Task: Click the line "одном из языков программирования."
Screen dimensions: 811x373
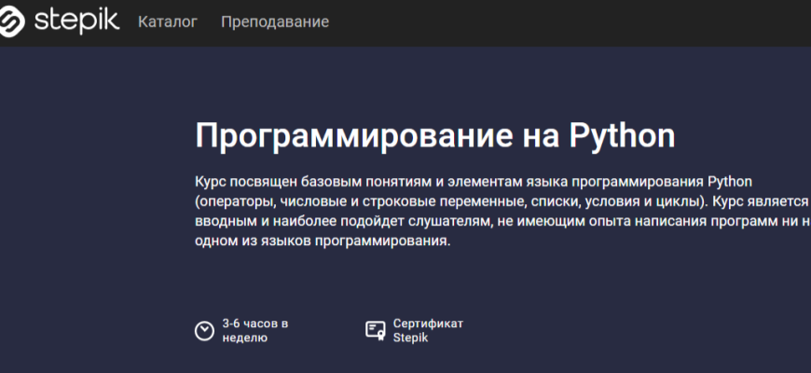Action: (323, 242)
